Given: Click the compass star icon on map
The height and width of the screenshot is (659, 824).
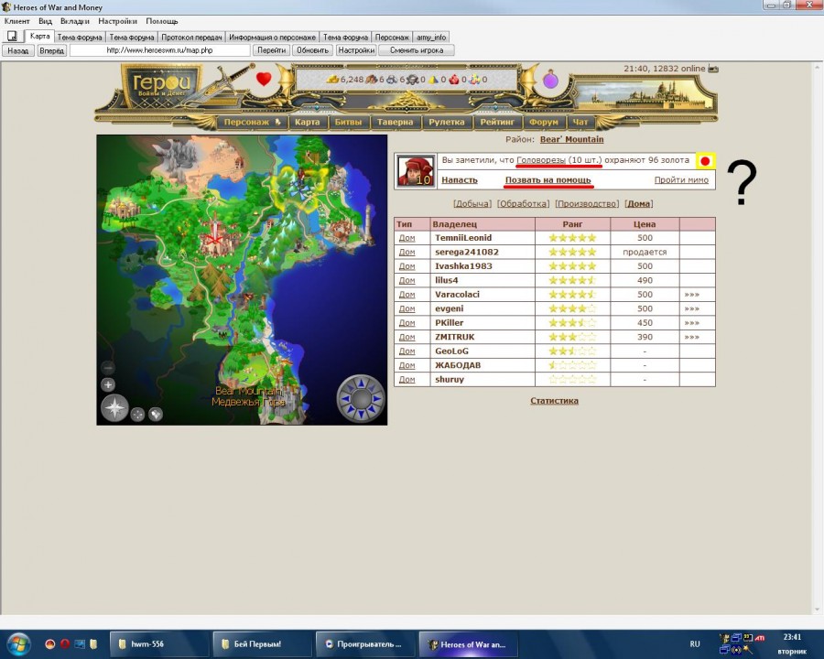Looking at the screenshot, I should 114,408.
